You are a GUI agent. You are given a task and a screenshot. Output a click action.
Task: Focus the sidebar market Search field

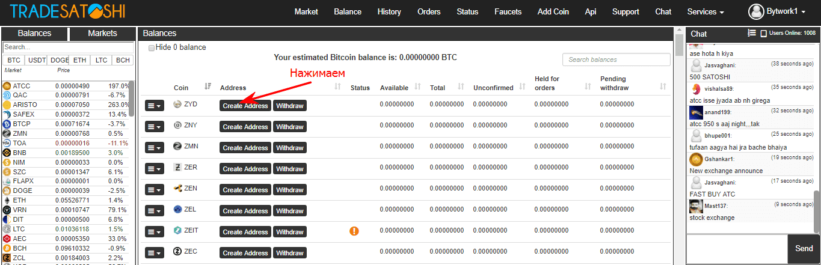68,47
